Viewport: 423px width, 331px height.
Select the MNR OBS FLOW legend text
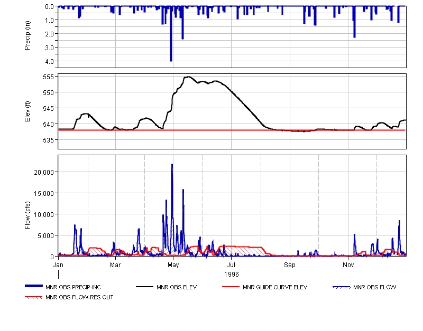click(x=374, y=287)
